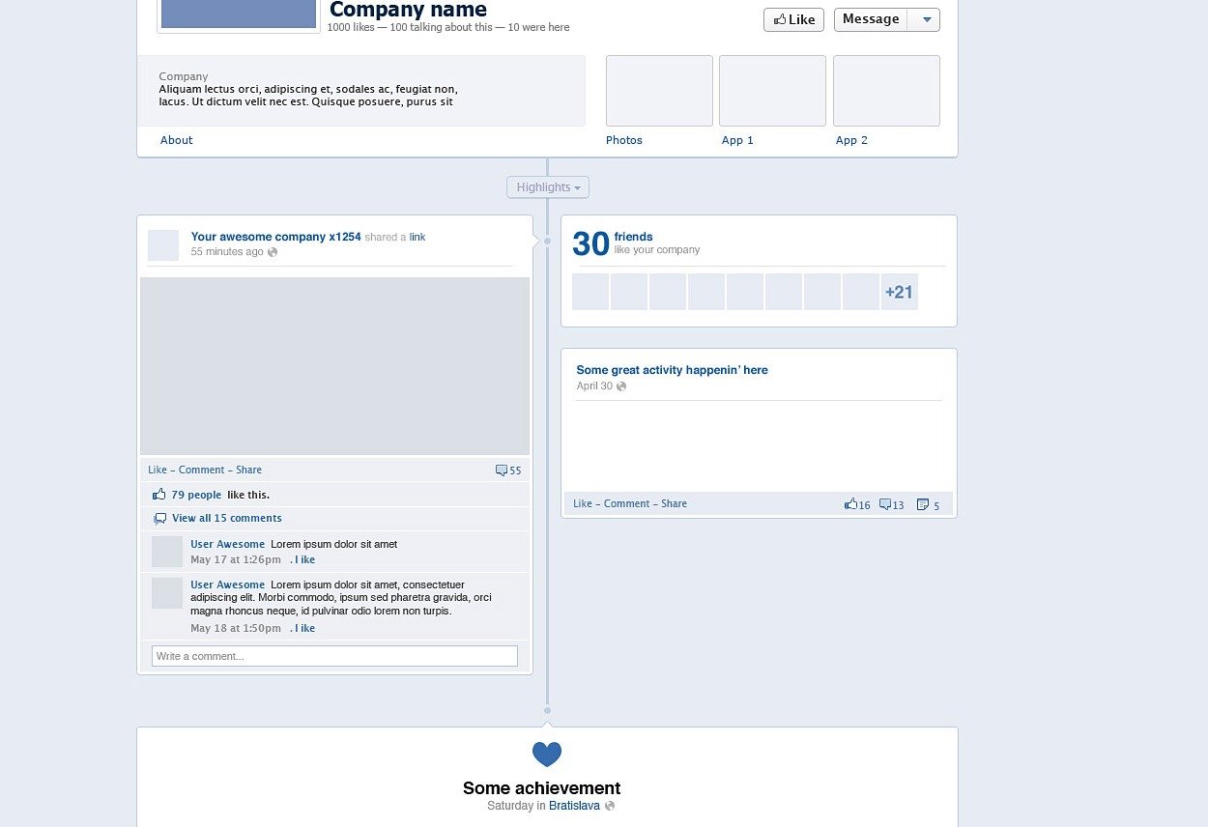Click the 30 friends count
The width and height of the screenshot is (1208, 827).
coord(590,243)
